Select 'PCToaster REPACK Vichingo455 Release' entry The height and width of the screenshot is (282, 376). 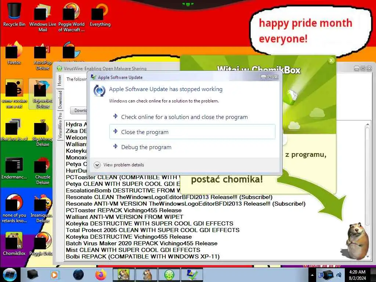[x=124, y=210]
